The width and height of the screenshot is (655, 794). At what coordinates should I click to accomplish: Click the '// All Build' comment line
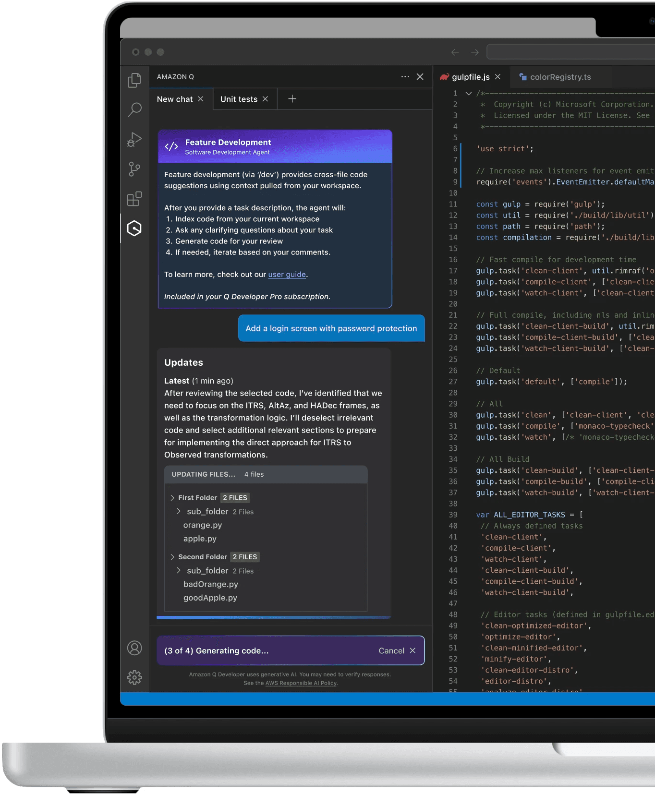pyautogui.click(x=503, y=459)
